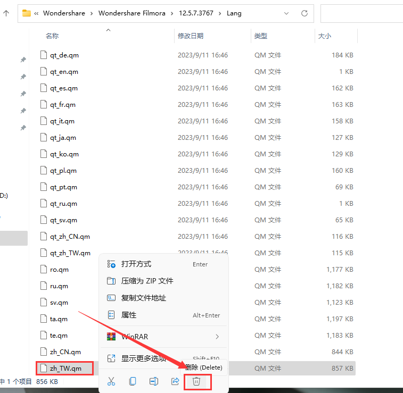Viewport: 403px width, 393px height.
Task: Select the file qt_es.qm
Action: click(x=64, y=88)
